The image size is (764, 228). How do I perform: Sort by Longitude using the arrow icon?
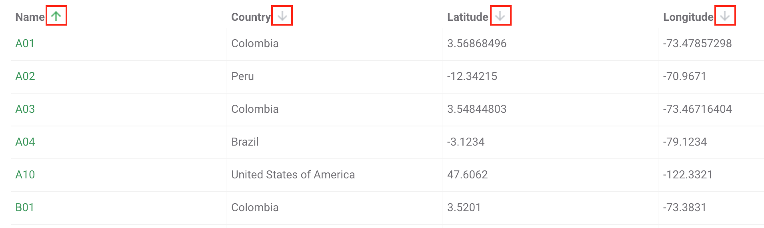(725, 16)
